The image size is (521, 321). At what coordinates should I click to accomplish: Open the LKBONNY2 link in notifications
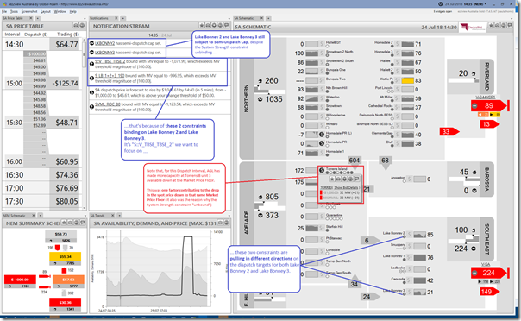(104, 43)
